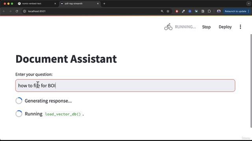The width and height of the screenshot is (252, 141).
Task: Open the square clipboard extension icon
Action: [203, 11]
